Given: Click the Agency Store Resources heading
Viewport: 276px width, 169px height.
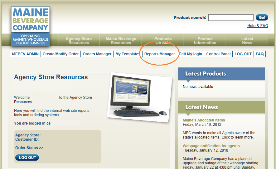Looking at the screenshot, I should pyautogui.click(x=51, y=77).
